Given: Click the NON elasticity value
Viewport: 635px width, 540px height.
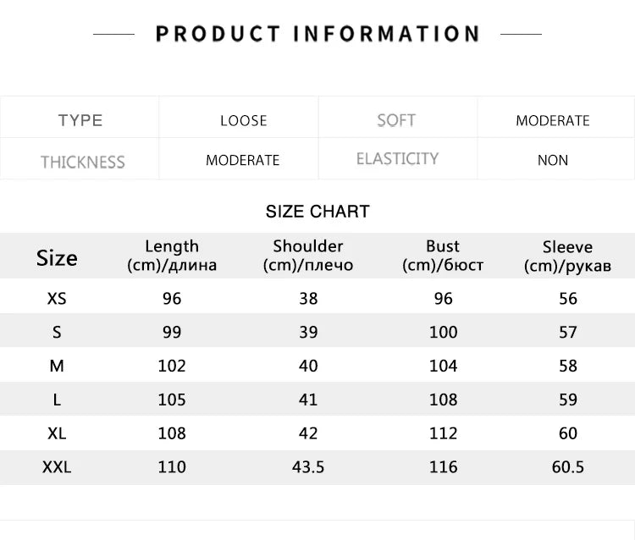Looking at the screenshot, I should point(553,160).
